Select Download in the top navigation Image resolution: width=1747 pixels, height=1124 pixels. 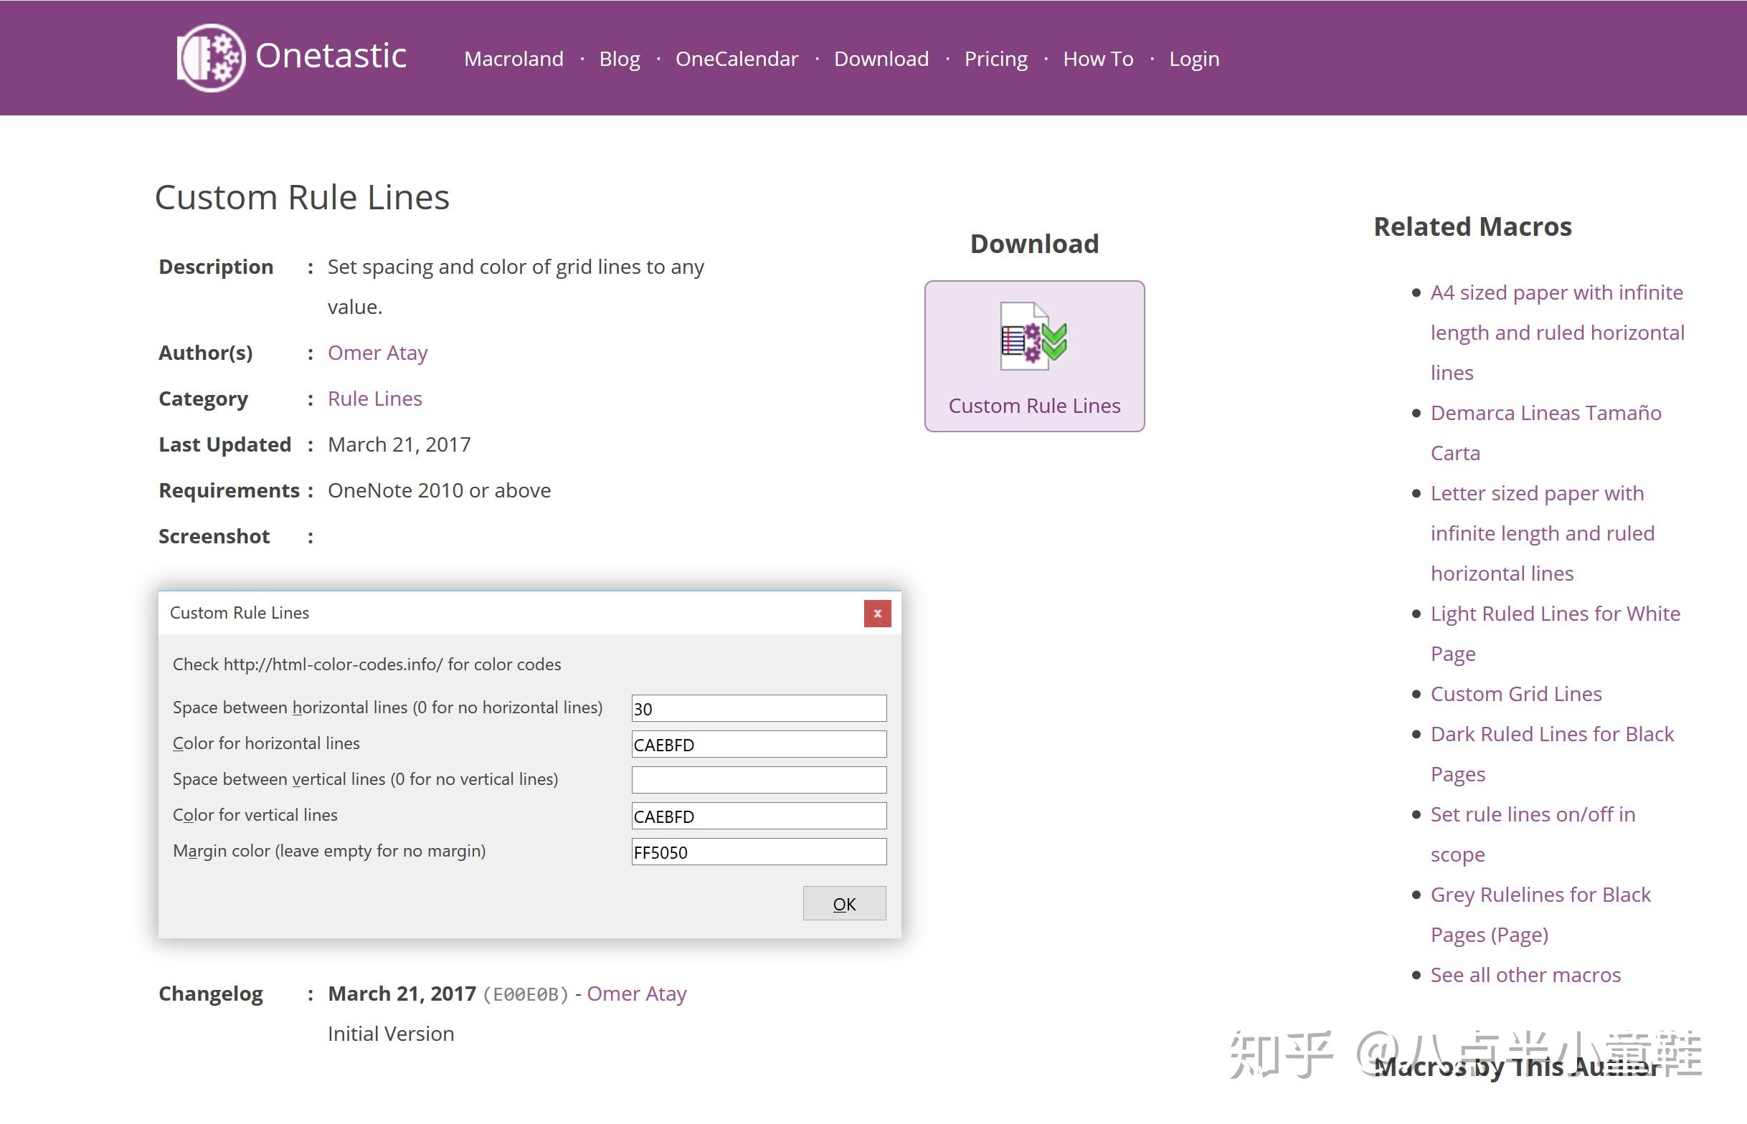[x=881, y=58]
